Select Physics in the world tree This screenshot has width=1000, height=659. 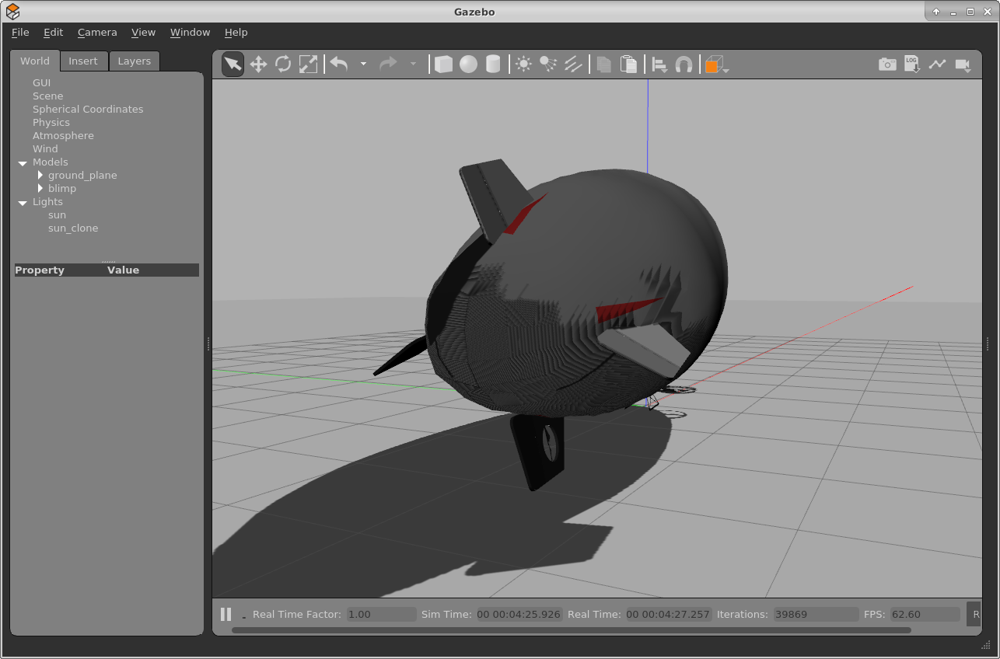tap(51, 123)
